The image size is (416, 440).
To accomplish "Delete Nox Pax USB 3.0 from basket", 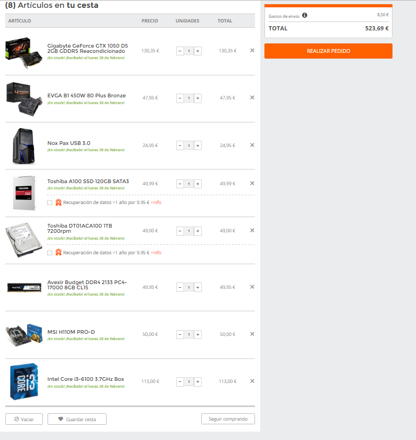I will tap(252, 145).
